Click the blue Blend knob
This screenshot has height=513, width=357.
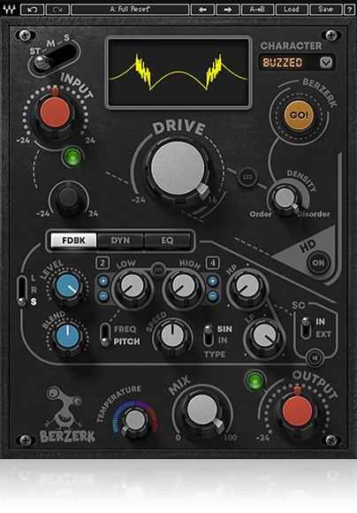coord(68,336)
